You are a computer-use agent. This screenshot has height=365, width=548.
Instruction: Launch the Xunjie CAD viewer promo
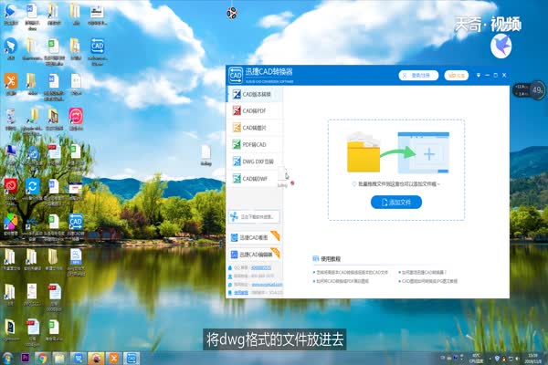pos(255,237)
